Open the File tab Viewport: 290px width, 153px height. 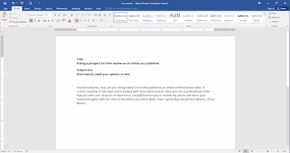(5, 9)
